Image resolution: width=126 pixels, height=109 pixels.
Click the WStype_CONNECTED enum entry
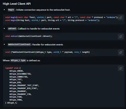(19, 77)
